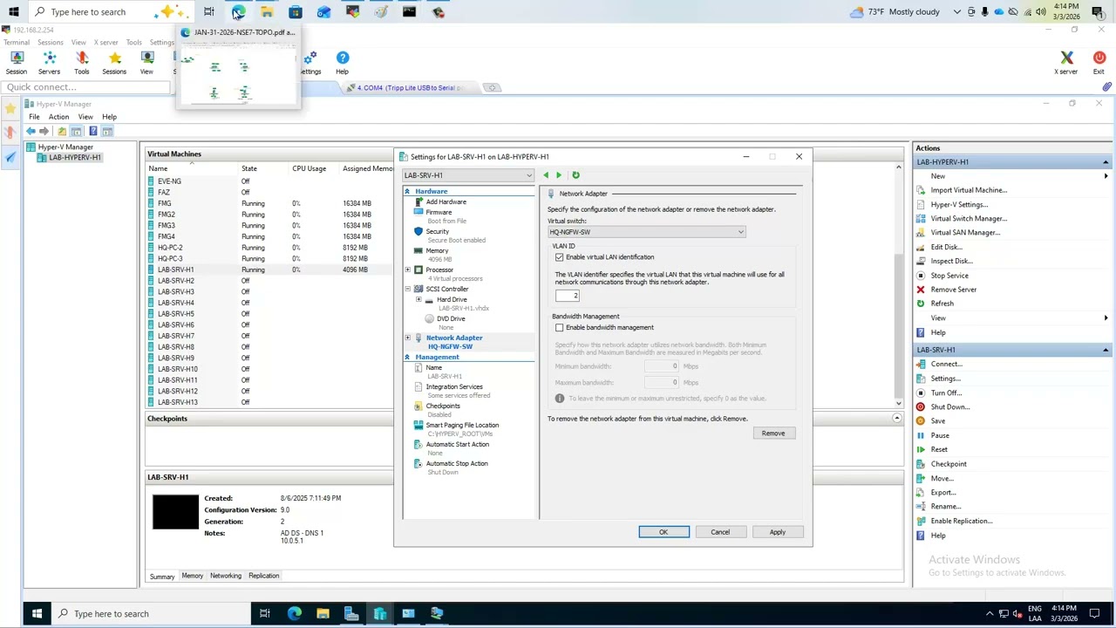Click the Quick connect input field

tap(86, 87)
